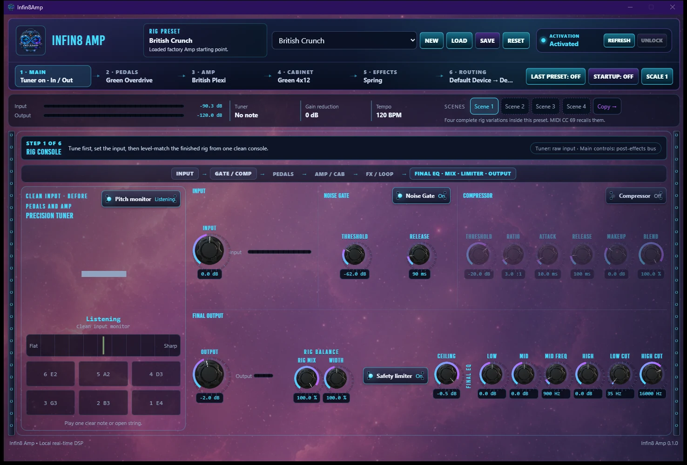Viewport: 687px width, 465px height.
Task: Click the PEDALS signal chain step
Action: pyautogui.click(x=283, y=174)
